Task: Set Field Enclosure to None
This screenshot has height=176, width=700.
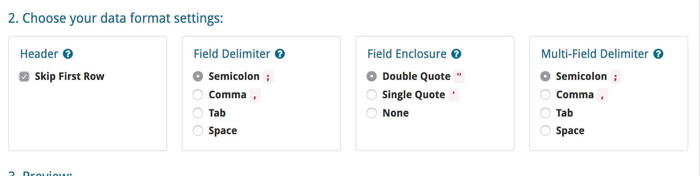Action: [x=371, y=113]
